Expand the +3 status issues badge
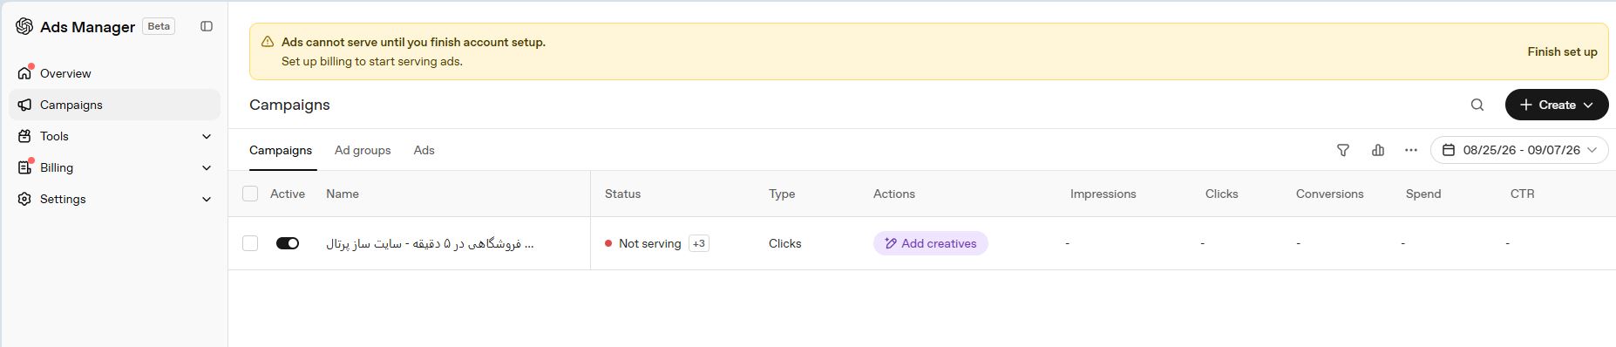 click(699, 243)
